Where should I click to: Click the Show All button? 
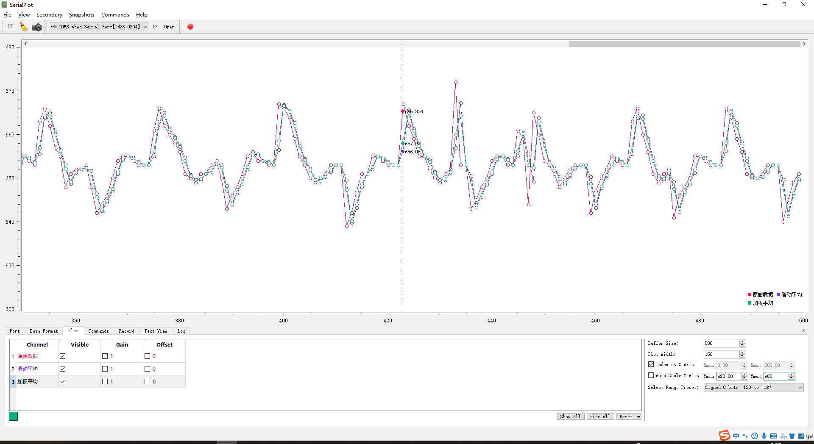[570, 417]
